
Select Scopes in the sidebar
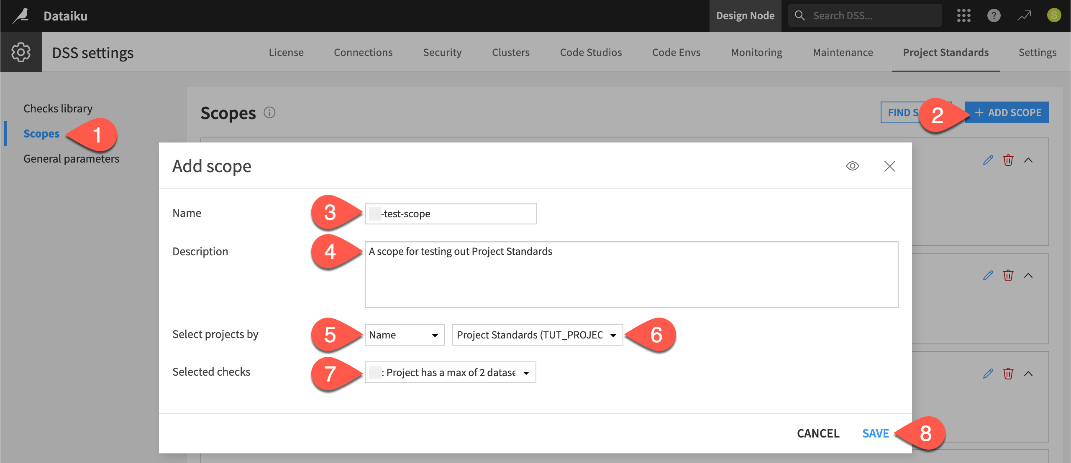click(x=41, y=134)
